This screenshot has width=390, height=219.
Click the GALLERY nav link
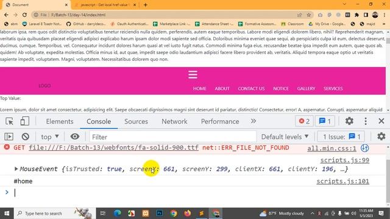click(x=306, y=89)
